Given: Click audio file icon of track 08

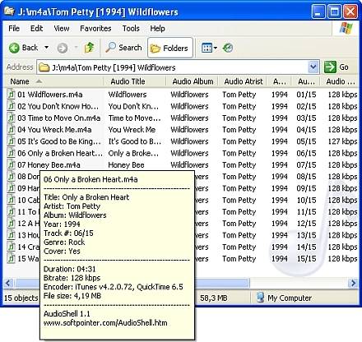Looking at the screenshot, I should (11, 177).
